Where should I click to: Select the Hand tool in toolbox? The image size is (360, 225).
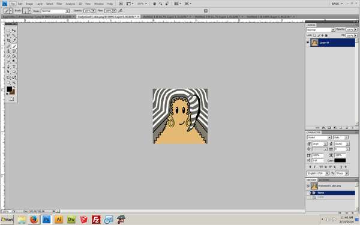tap(8, 82)
